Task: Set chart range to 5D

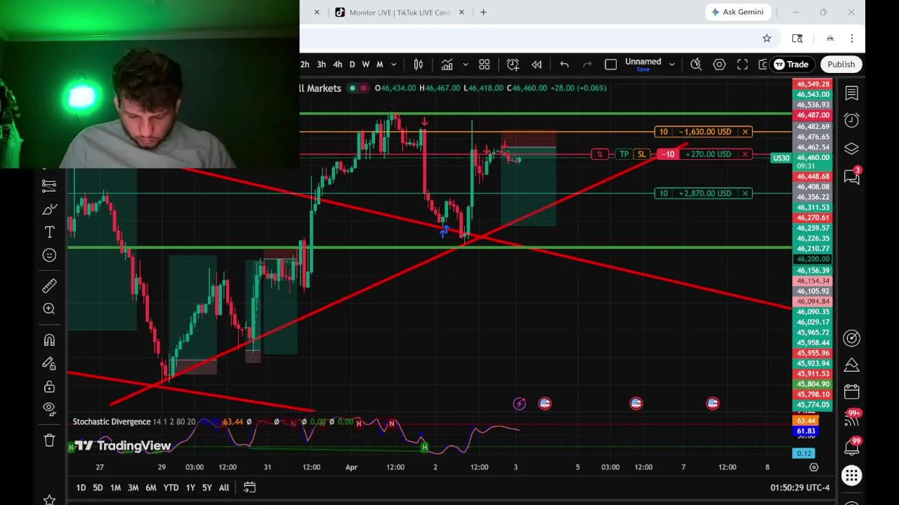Action: pyautogui.click(x=98, y=487)
